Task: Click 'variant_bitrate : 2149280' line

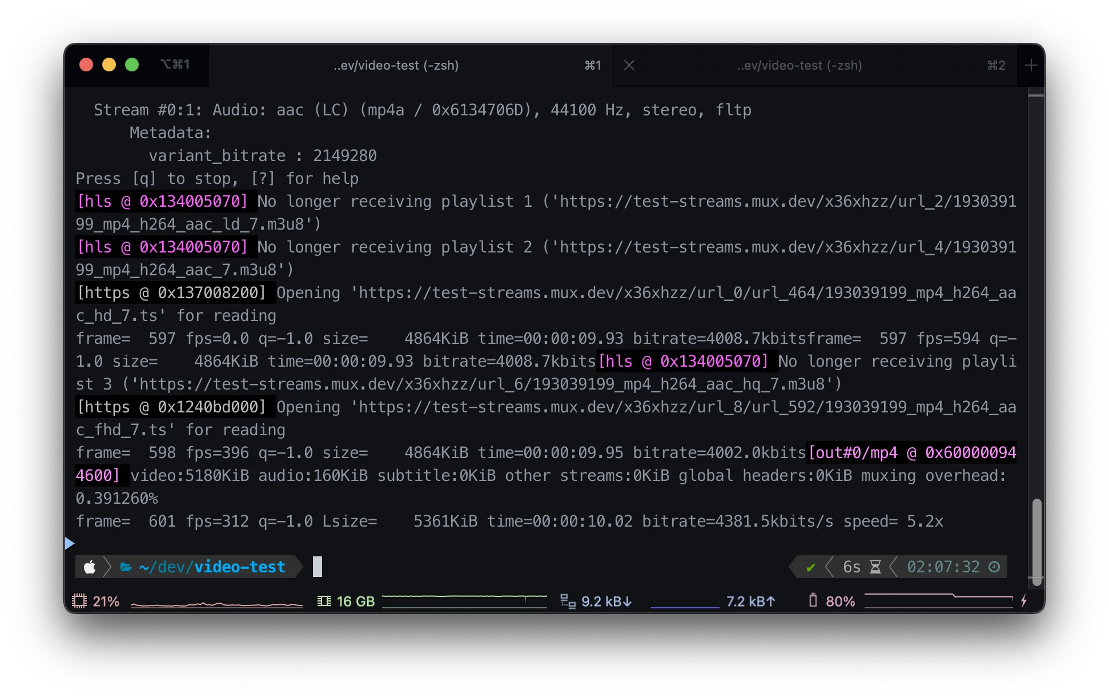Action: click(263, 155)
